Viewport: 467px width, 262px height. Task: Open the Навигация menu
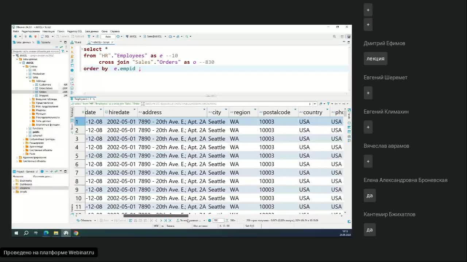(x=48, y=32)
